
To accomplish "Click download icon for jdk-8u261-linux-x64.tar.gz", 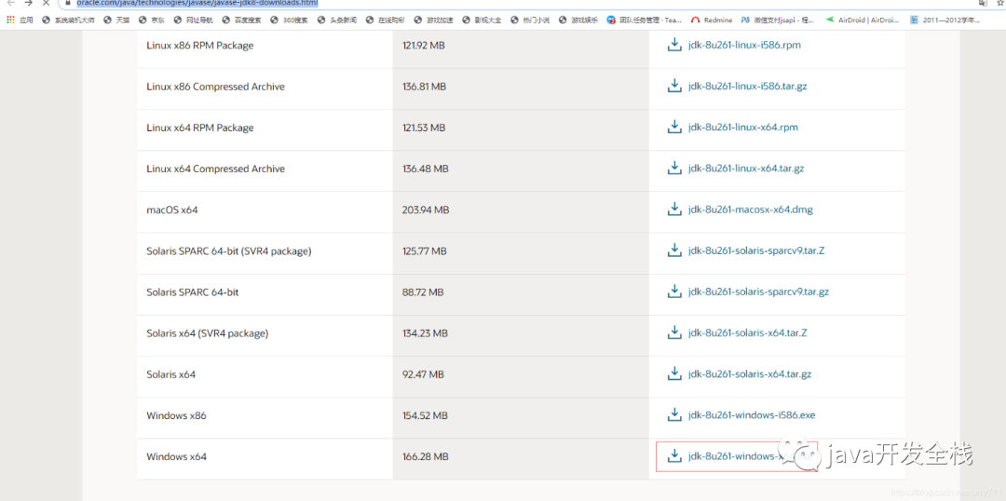I will click(674, 169).
